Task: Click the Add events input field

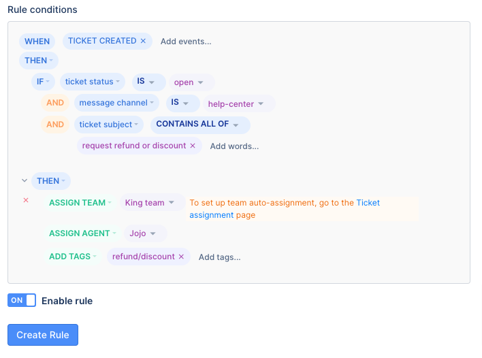Action: [186, 42]
